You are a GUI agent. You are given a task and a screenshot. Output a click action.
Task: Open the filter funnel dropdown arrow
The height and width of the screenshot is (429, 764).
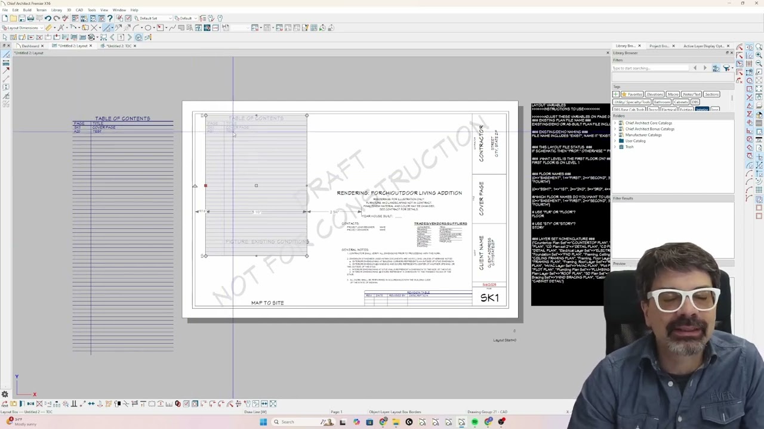coord(732,68)
